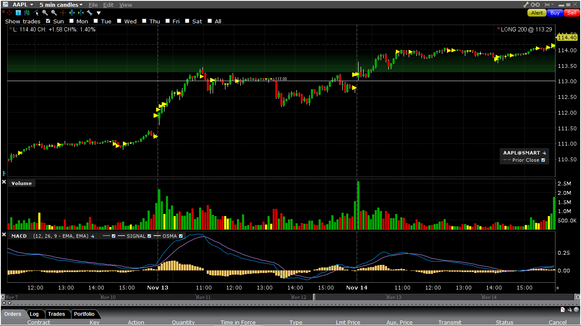Select the trendline drawing tool
581x326 pixels.
tap(36, 13)
